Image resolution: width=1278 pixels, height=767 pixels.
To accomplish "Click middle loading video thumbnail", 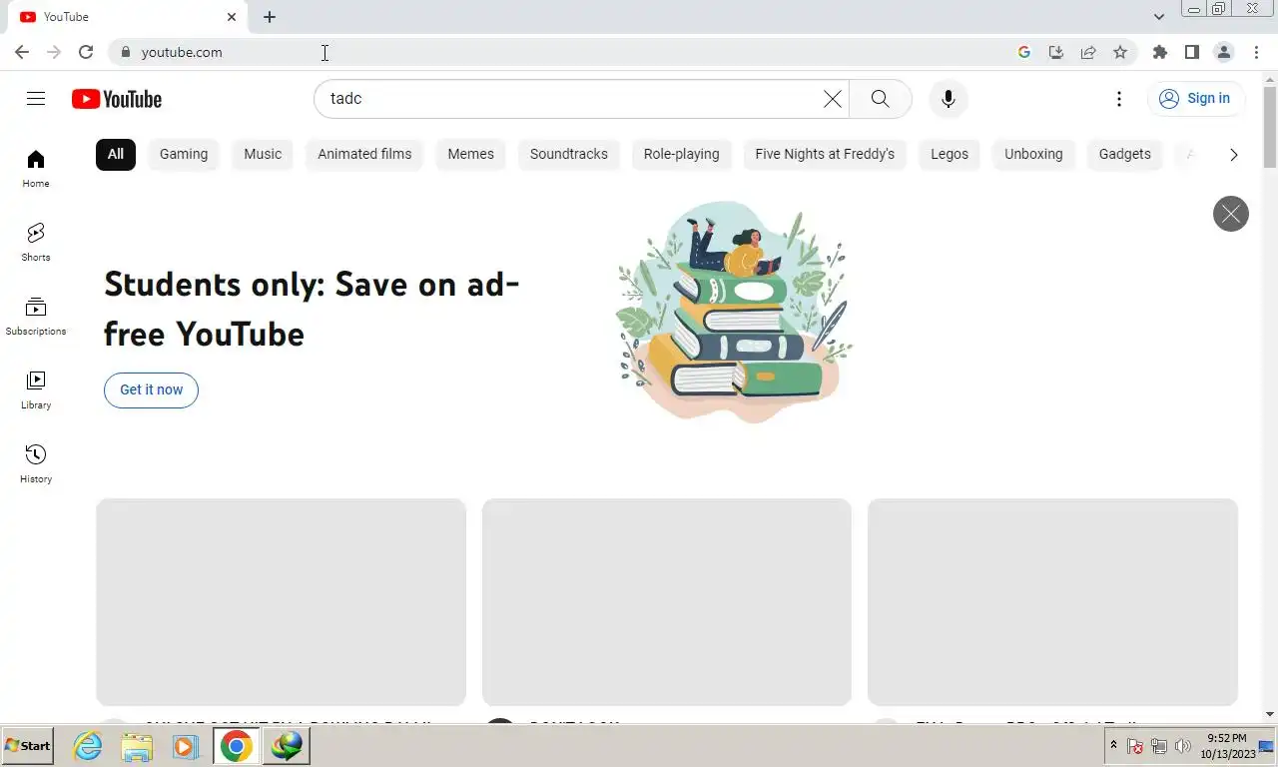I will 667,602.
